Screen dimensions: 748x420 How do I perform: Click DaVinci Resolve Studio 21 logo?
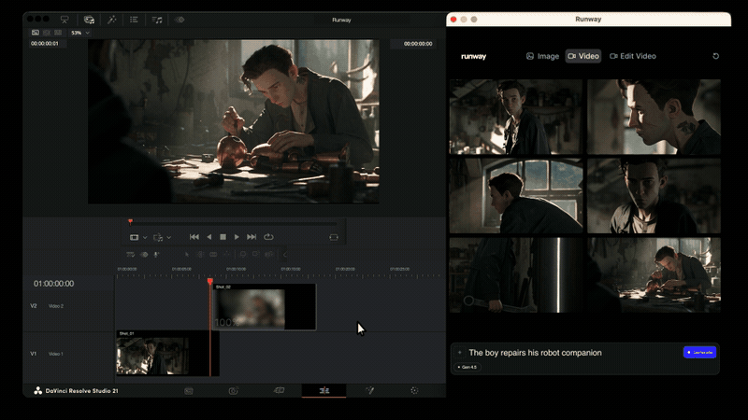76,391
